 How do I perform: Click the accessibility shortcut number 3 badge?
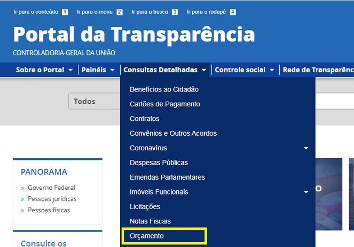[x=175, y=12]
